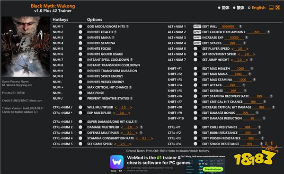Increase Set Player Speed with right arrow
The height and width of the screenshot is (174, 284).
click(x=248, y=49)
